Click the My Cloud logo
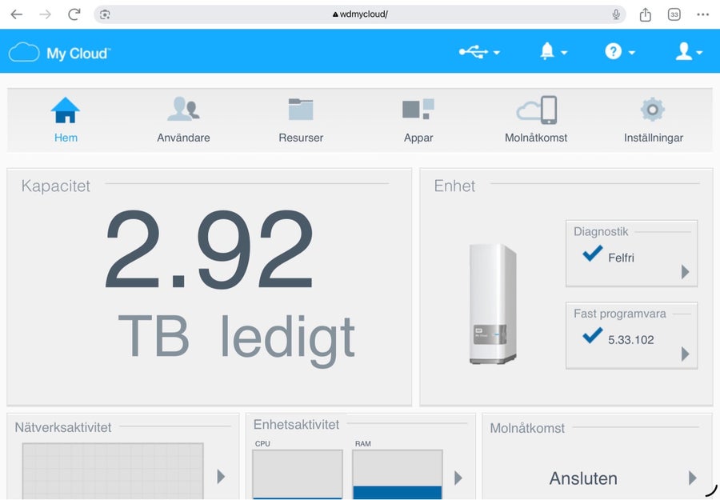The image size is (720, 500). 60,52
